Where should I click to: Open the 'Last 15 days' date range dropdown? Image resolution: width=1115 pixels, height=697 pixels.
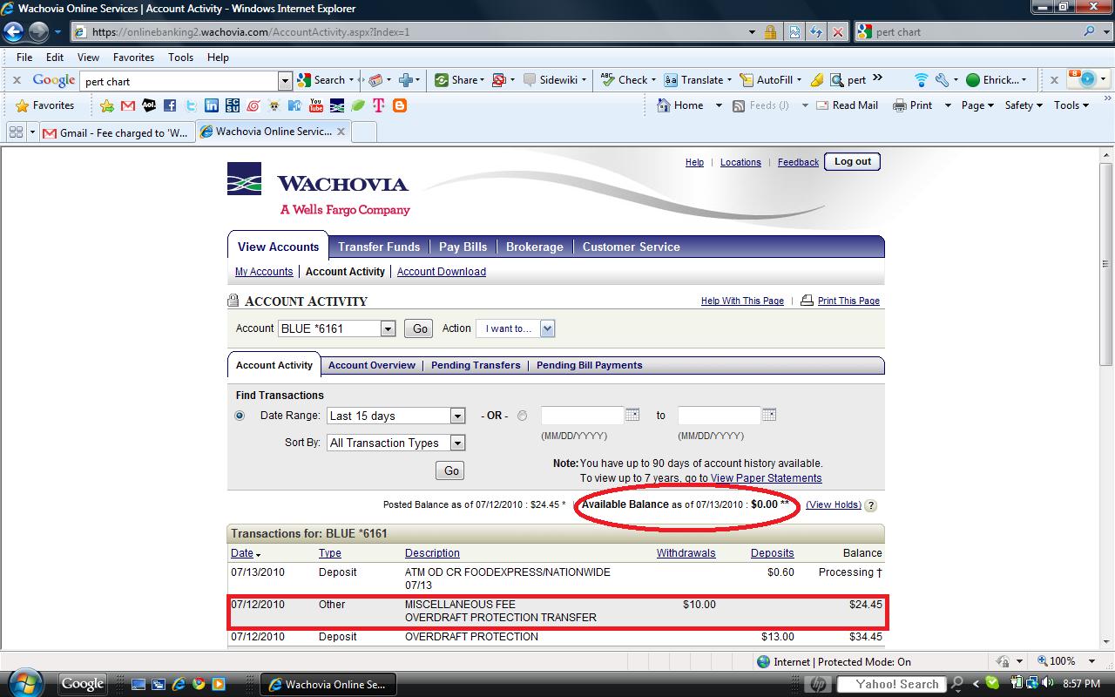(x=396, y=416)
